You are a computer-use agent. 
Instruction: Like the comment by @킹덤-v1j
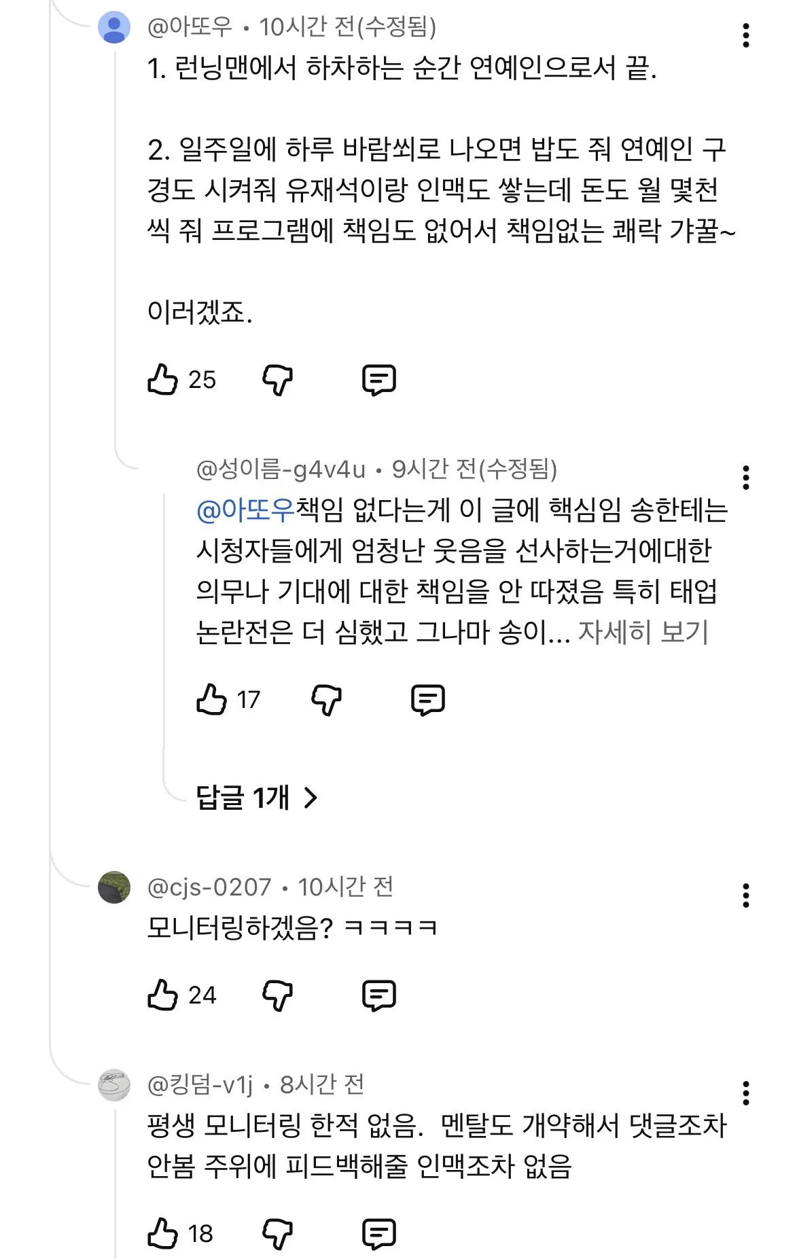(x=162, y=1233)
